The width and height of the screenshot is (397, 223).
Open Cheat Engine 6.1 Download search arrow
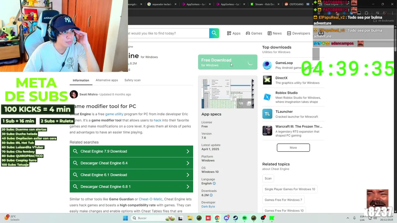tap(188, 175)
